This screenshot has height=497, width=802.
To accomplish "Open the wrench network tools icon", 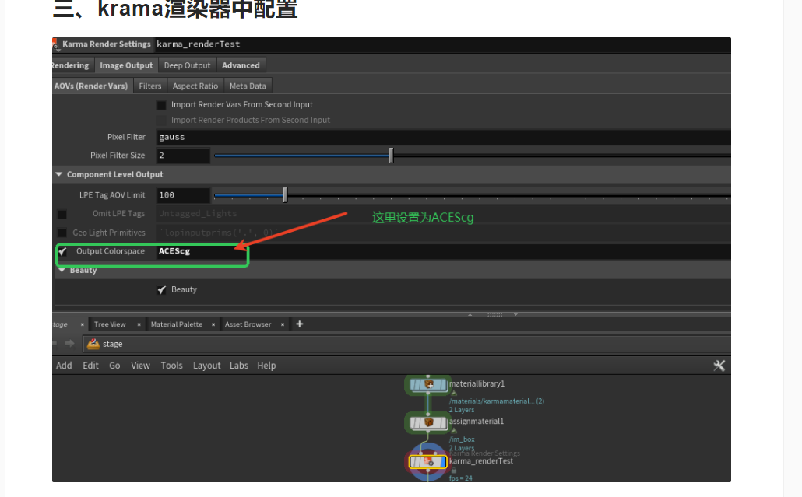I will 719,366.
